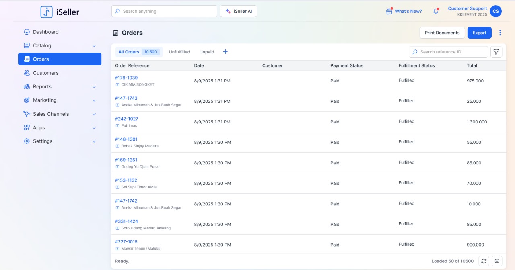The width and height of the screenshot is (515, 270).
Task: Click the What's New gift icon
Action: pos(389,11)
